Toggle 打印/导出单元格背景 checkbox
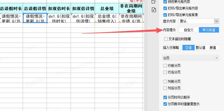The width and height of the screenshot is (224, 111). point(165,15)
